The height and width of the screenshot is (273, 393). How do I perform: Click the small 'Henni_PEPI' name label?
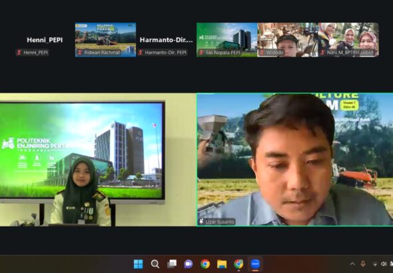35,53
